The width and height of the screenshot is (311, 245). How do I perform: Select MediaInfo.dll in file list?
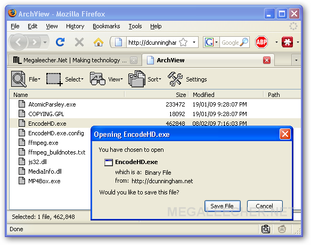click(x=45, y=171)
